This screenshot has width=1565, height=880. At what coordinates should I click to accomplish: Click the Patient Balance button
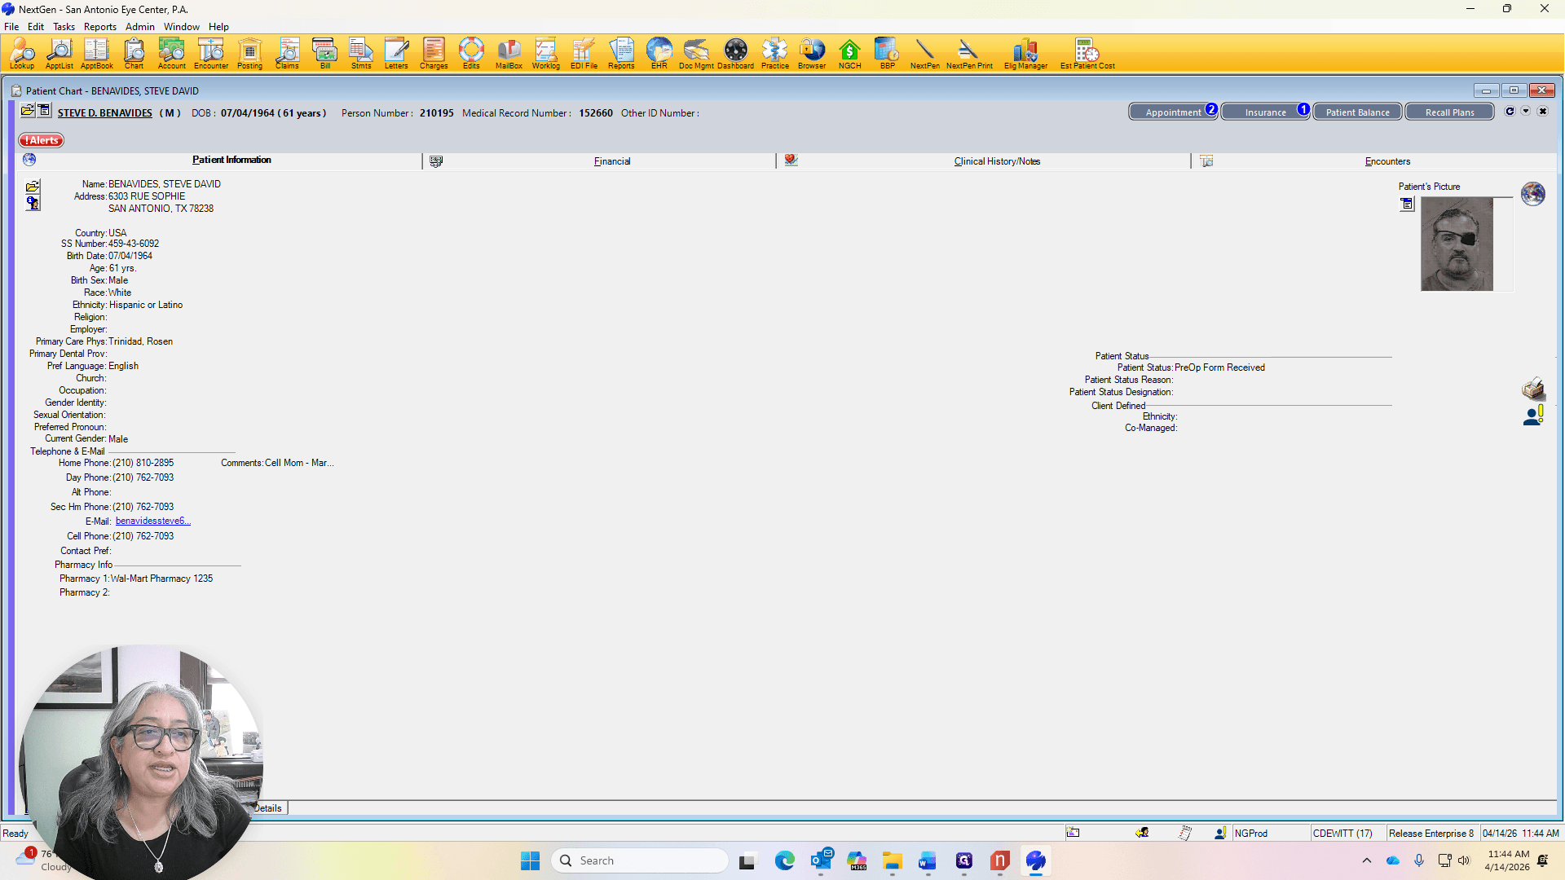click(1357, 112)
